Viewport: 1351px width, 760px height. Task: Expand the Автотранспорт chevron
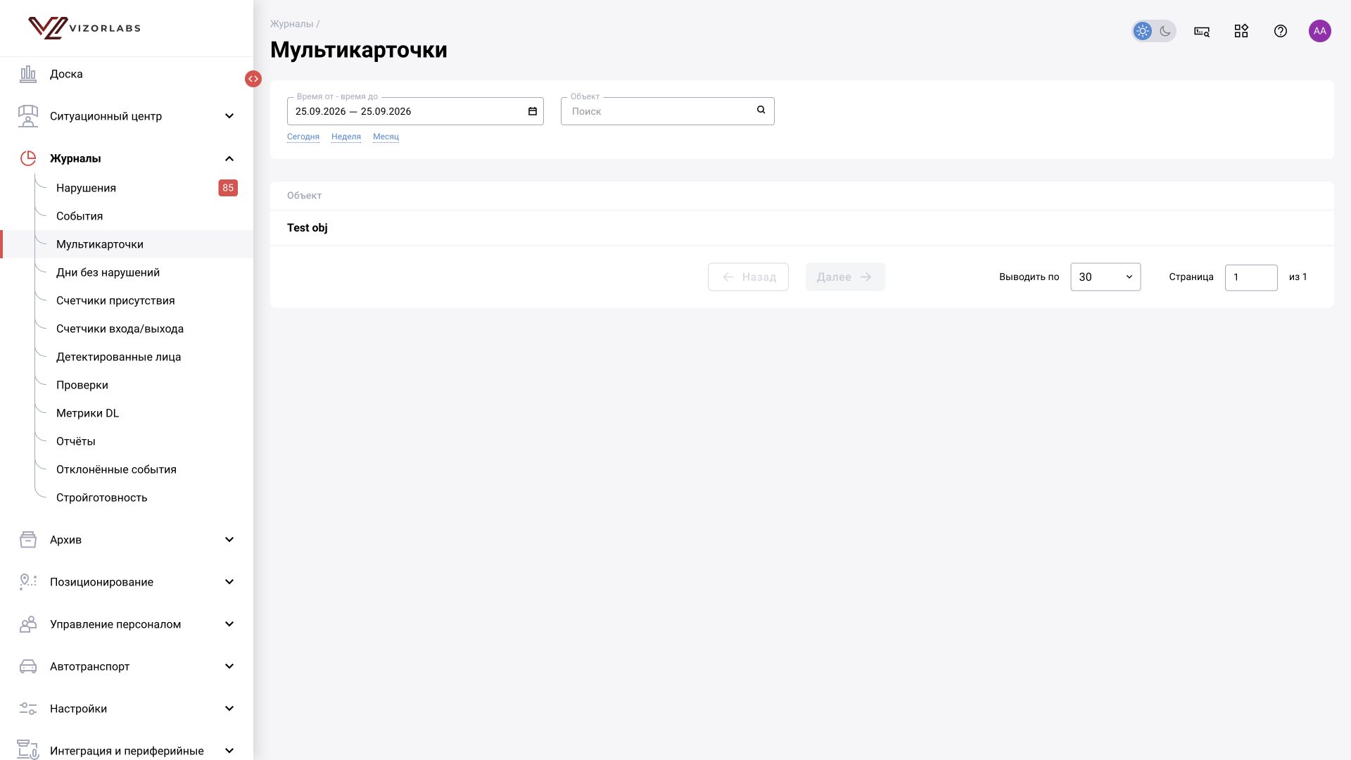point(229,666)
